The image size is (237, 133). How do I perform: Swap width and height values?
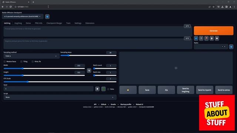point(89,71)
